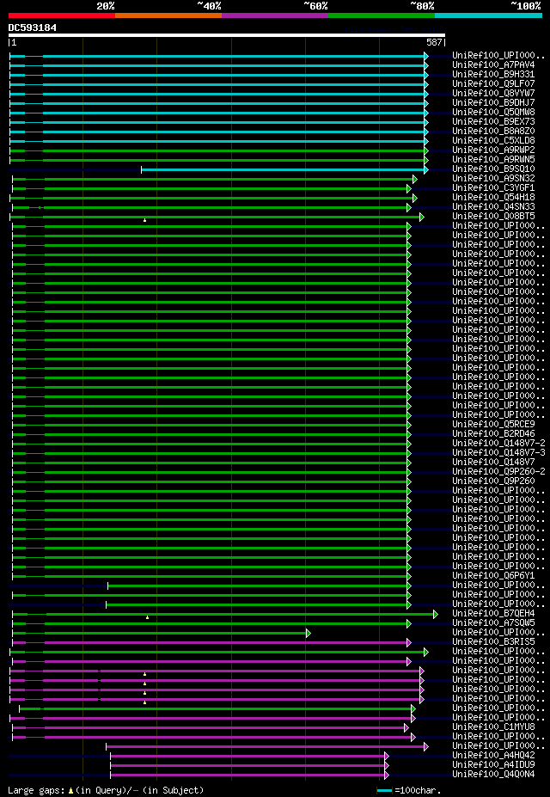
Task: Click the white DC593184 query sequence bar
Action: point(227,35)
